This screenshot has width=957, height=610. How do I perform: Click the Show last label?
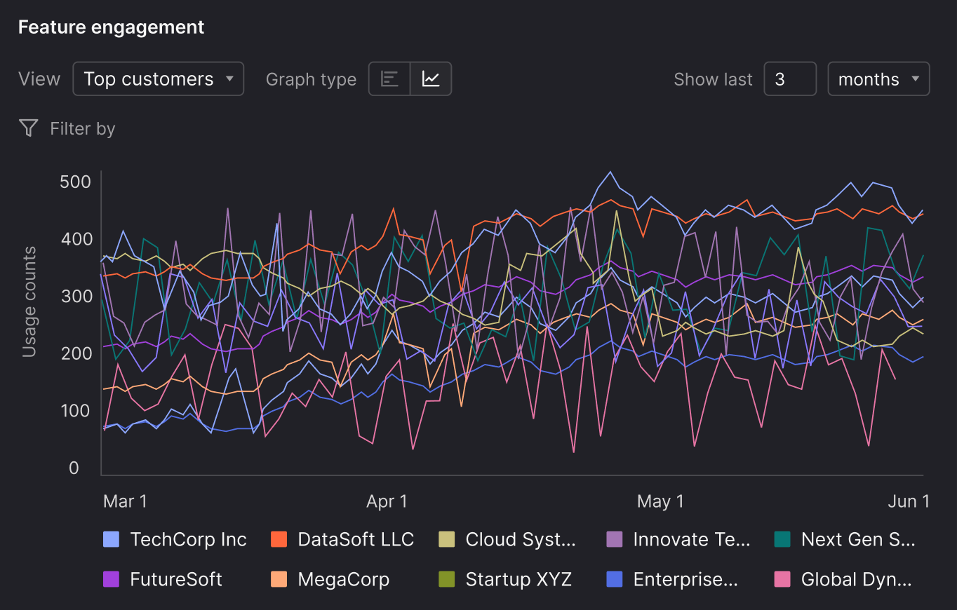pos(713,79)
